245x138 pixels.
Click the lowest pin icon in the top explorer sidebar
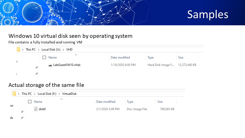click(x=36, y=74)
